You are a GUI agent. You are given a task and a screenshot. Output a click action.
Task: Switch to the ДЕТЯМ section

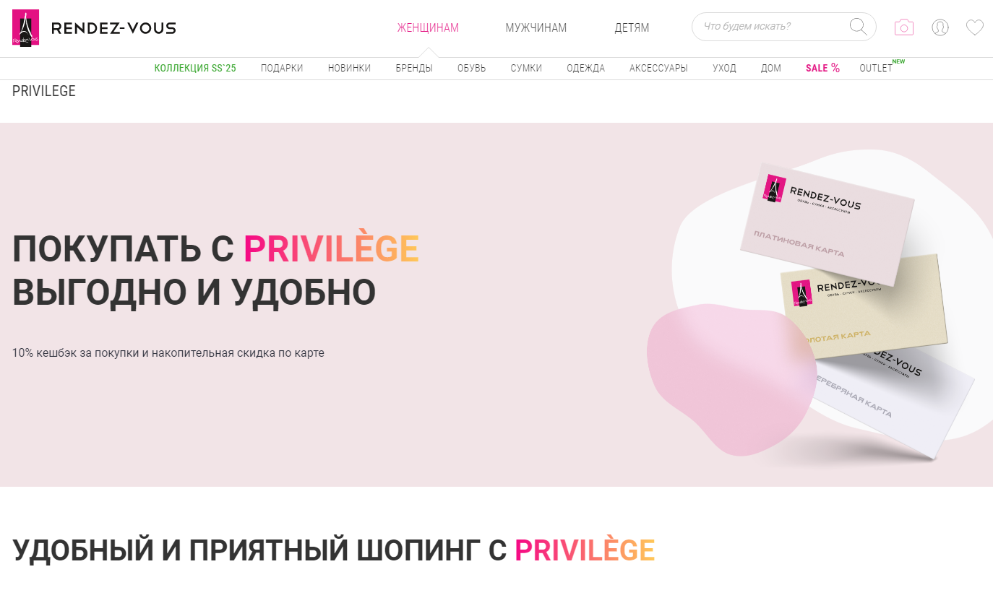pyautogui.click(x=632, y=27)
